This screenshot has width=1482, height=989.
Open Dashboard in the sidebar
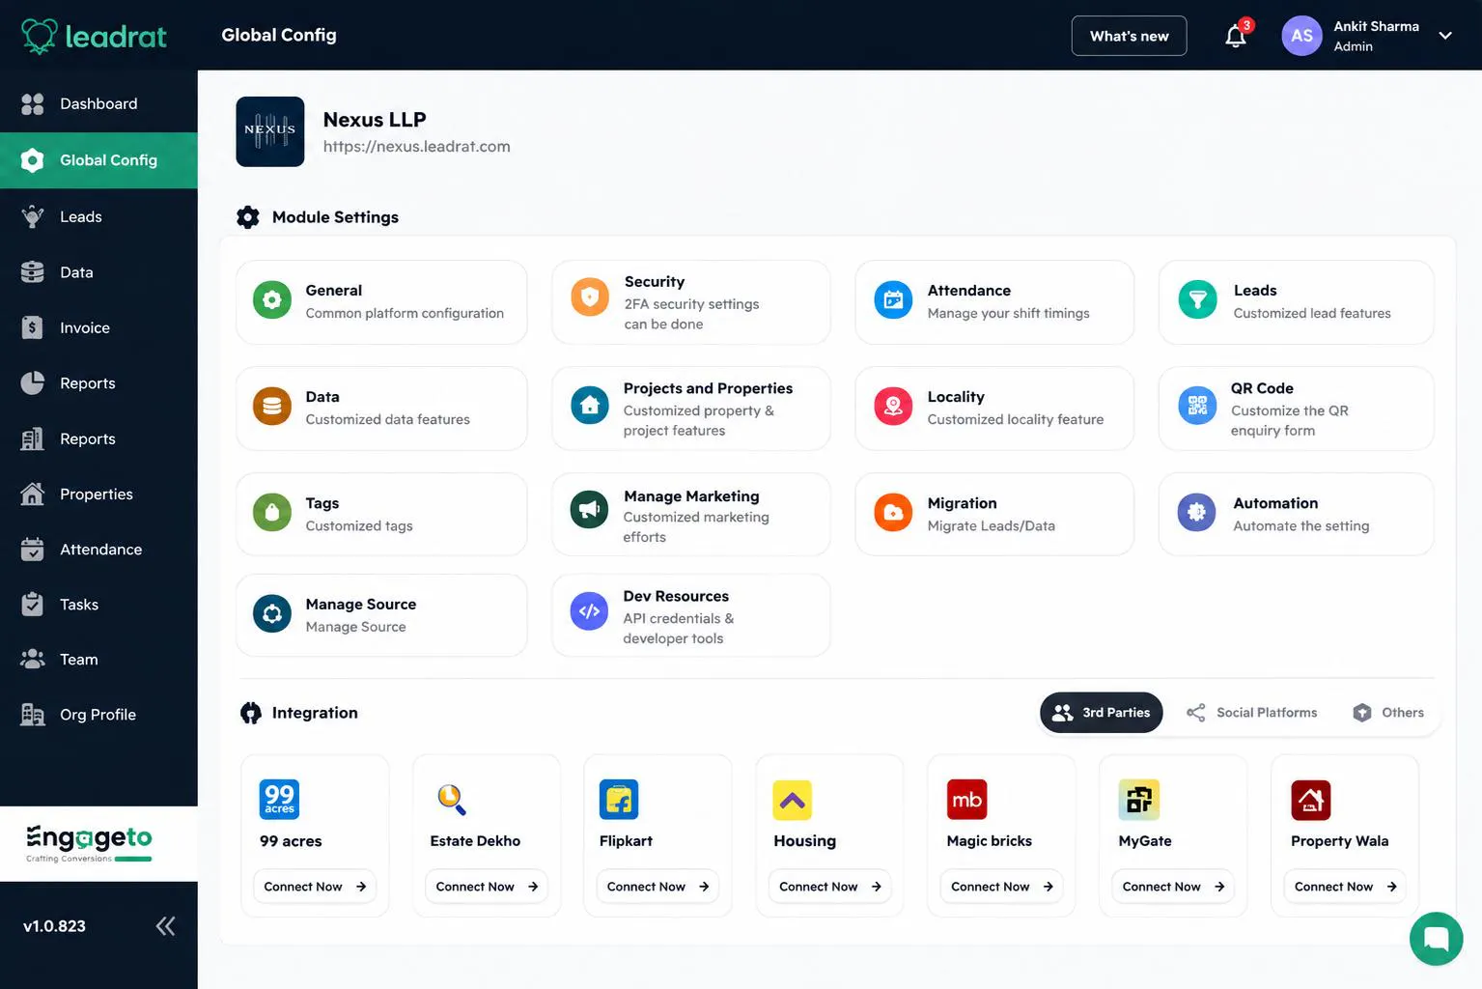click(98, 103)
